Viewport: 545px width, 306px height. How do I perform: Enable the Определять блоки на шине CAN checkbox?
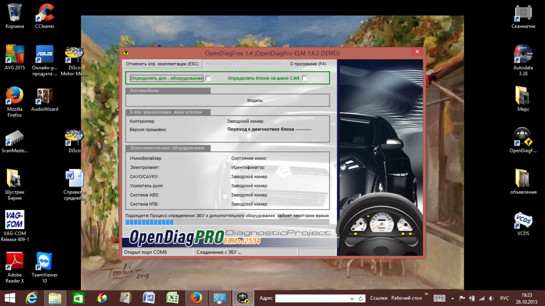coord(305,78)
